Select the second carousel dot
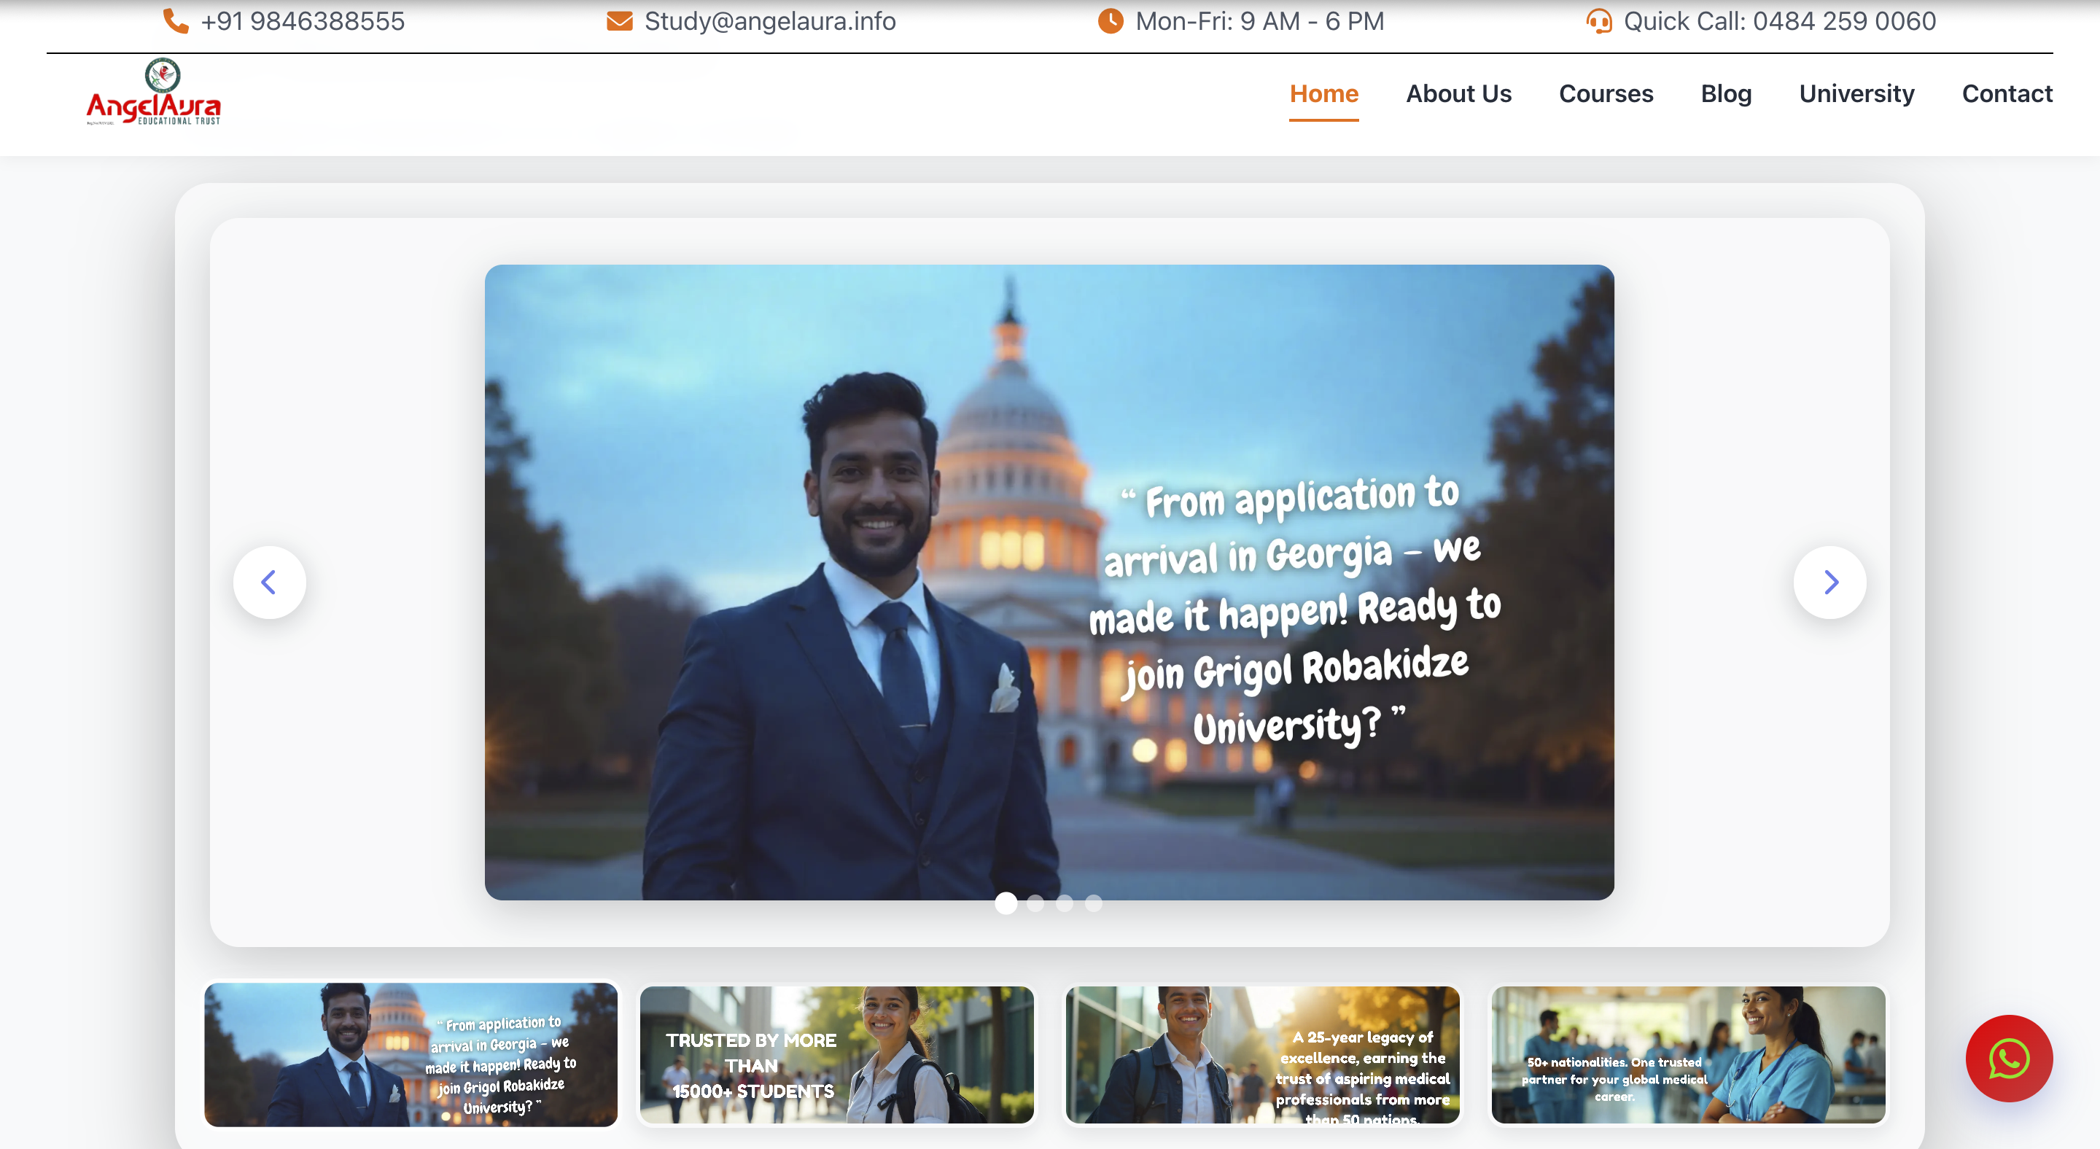 (1035, 904)
